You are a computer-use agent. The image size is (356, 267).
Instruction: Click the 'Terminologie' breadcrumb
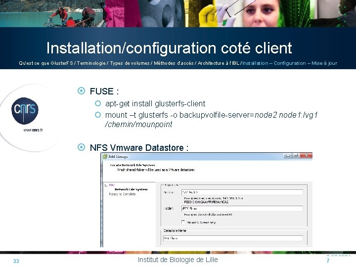[91, 63]
